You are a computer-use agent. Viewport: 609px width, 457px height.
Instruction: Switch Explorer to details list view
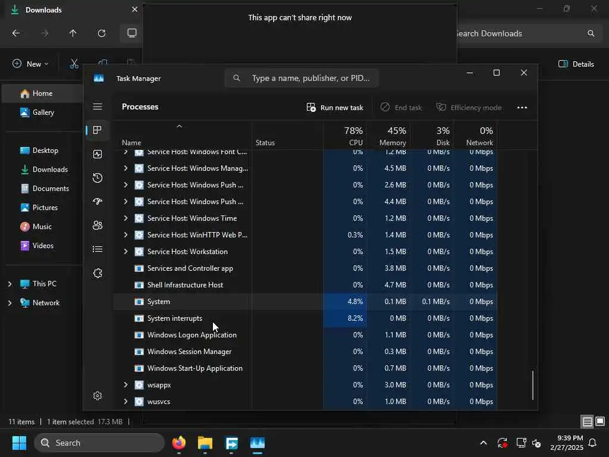point(587,422)
